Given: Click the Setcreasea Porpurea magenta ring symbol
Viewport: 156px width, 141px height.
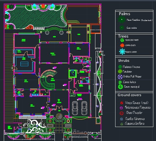Looking at the screenshot, I should [121, 108].
